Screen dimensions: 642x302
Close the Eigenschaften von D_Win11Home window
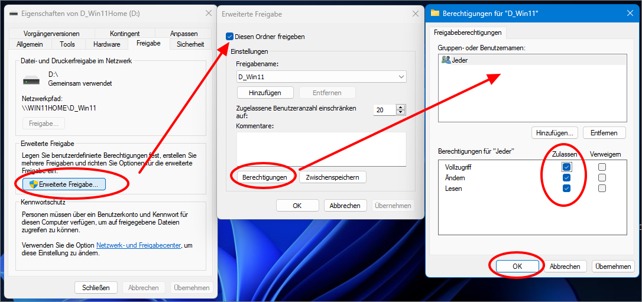pos(207,14)
